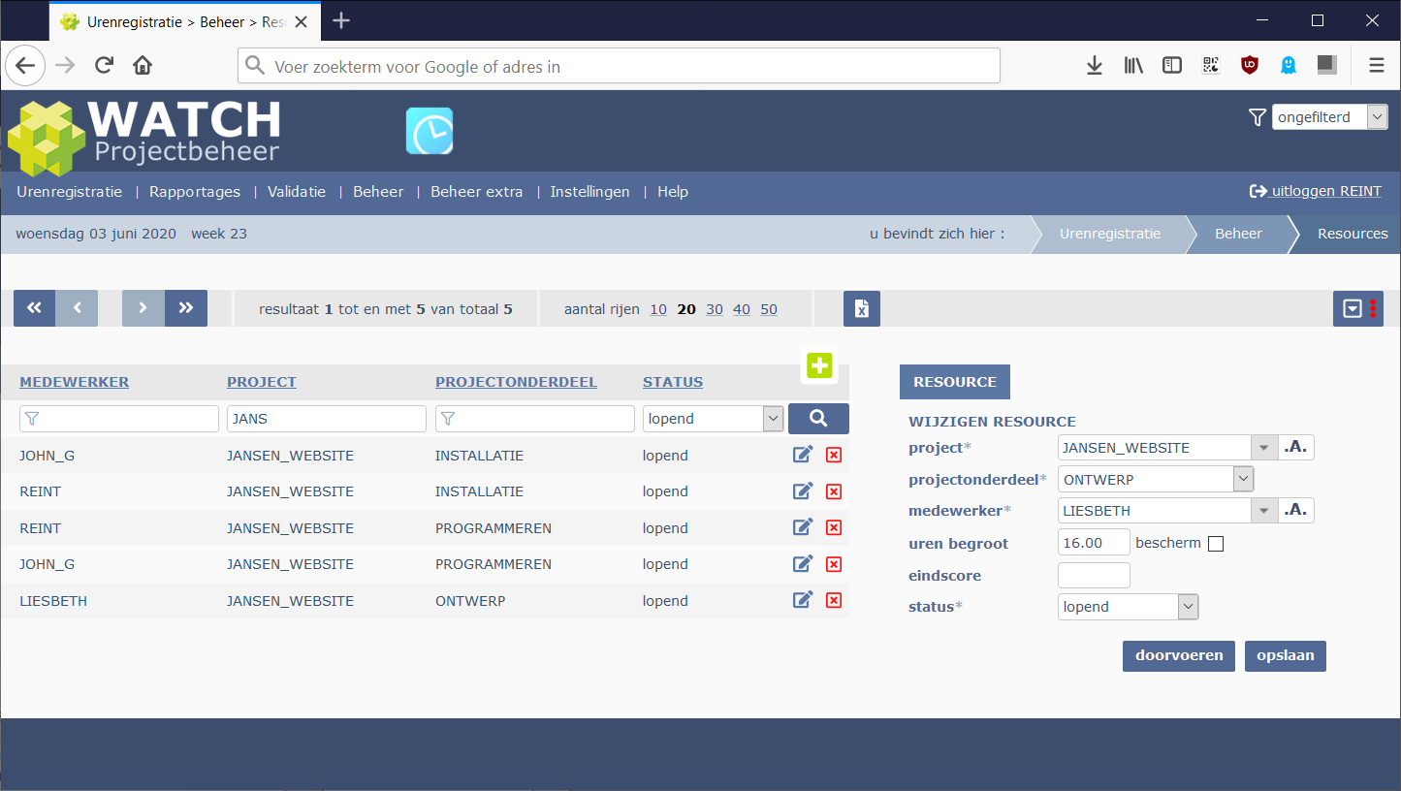Go to previous results page arrow
1401x791 pixels.
[x=77, y=308]
